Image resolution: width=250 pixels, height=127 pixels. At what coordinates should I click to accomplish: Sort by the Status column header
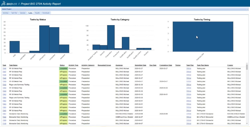tap(62, 65)
